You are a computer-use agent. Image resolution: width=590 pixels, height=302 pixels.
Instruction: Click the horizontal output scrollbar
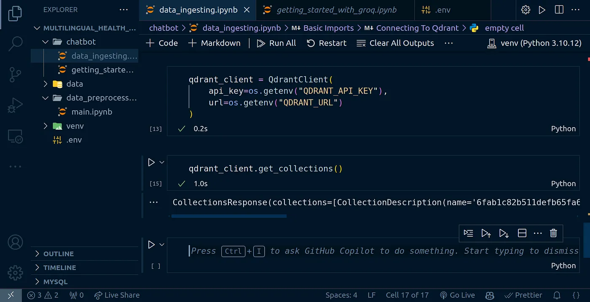[x=229, y=216]
